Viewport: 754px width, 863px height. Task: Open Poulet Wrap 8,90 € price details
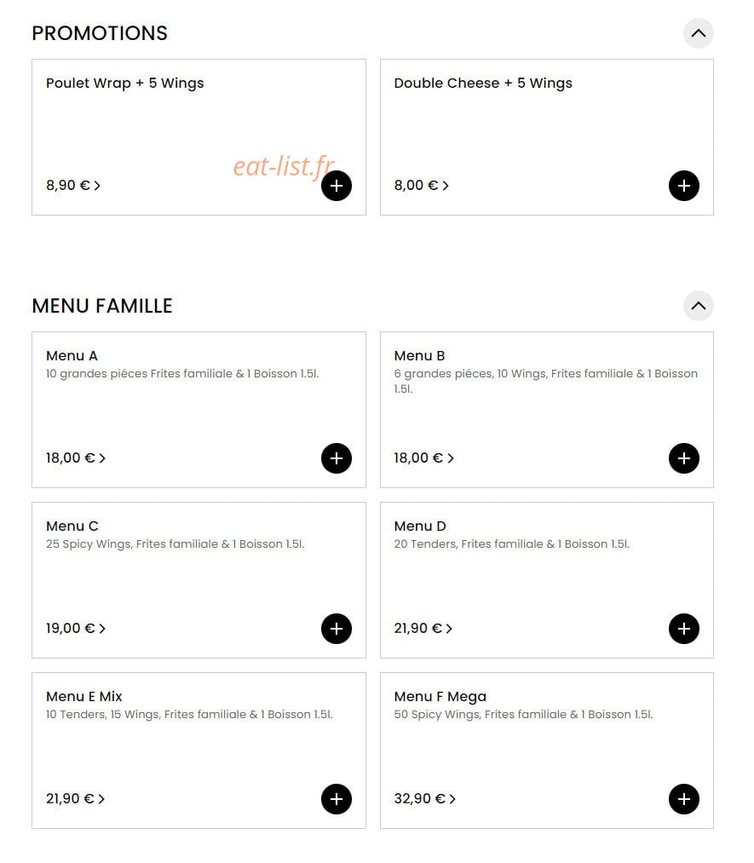coord(73,186)
